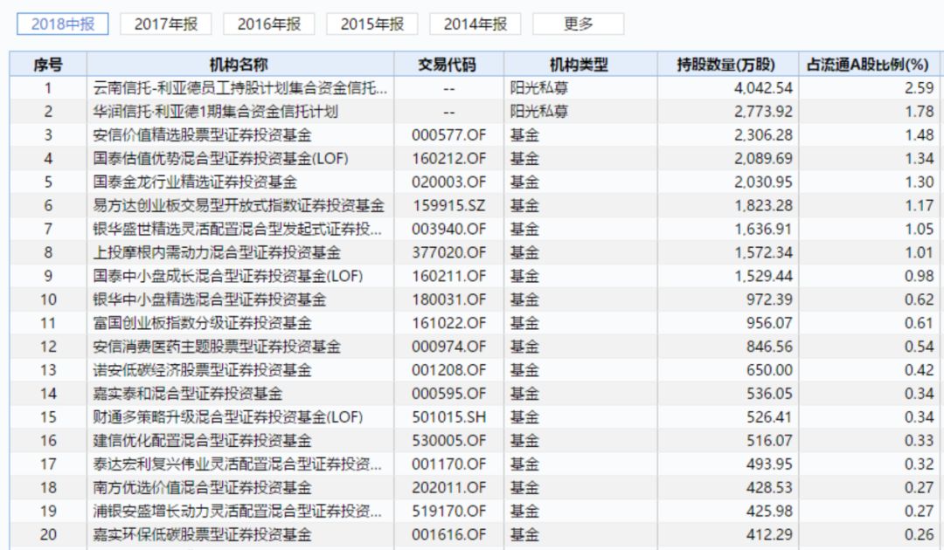The image size is (944, 550).
Task: Click 国泰估值优势混合型证券投资基金(LOF)
Action: 221,158
